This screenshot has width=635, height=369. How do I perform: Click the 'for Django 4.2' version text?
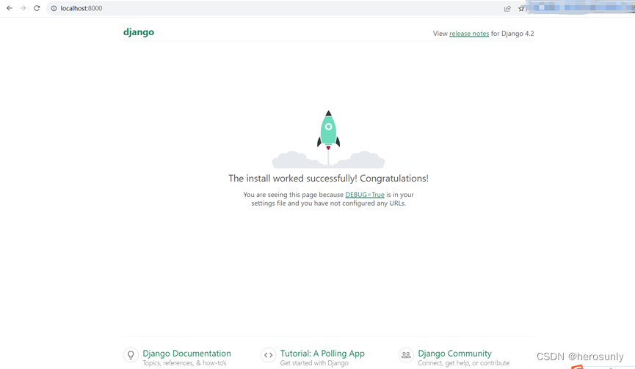[x=512, y=34]
